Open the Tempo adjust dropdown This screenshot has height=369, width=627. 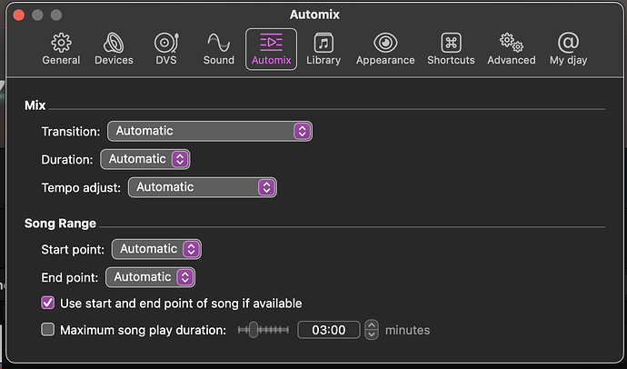[x=203, y=187]
